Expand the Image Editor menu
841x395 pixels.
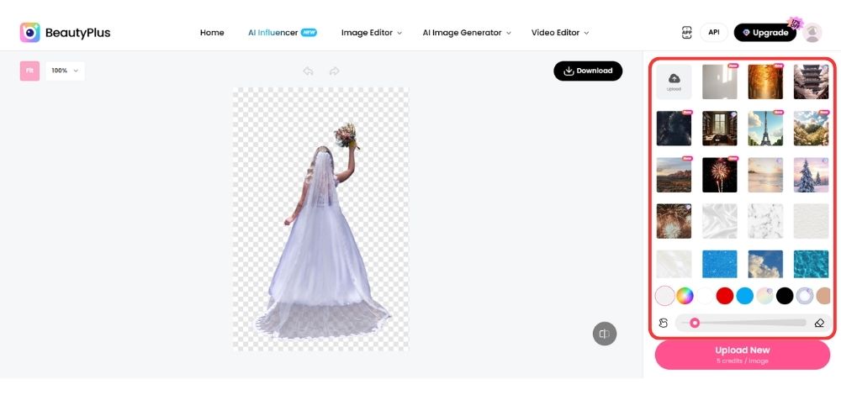(371, 33)
